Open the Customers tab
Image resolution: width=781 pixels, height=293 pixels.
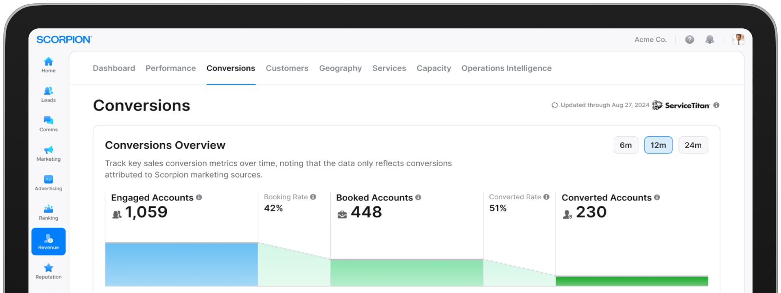[x=287, y=68]
